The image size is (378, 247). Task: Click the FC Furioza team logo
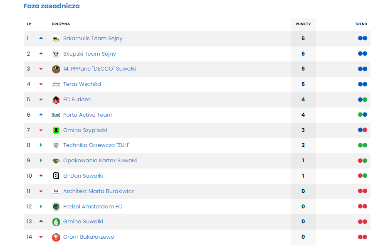tap(56, 100)
